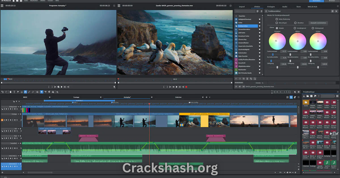The width and height of the screenshot is (340, 178).
Task: Select the highlighted timeline view mode icon
Action: (x=291, y=97)
